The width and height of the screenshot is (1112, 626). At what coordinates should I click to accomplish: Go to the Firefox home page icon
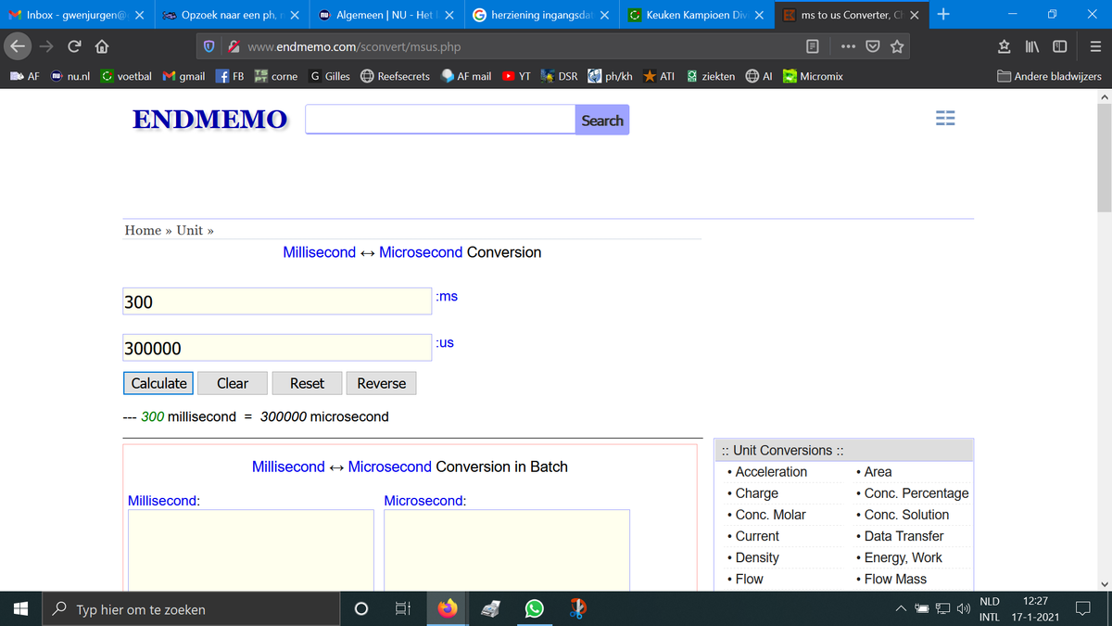(104, 46)
